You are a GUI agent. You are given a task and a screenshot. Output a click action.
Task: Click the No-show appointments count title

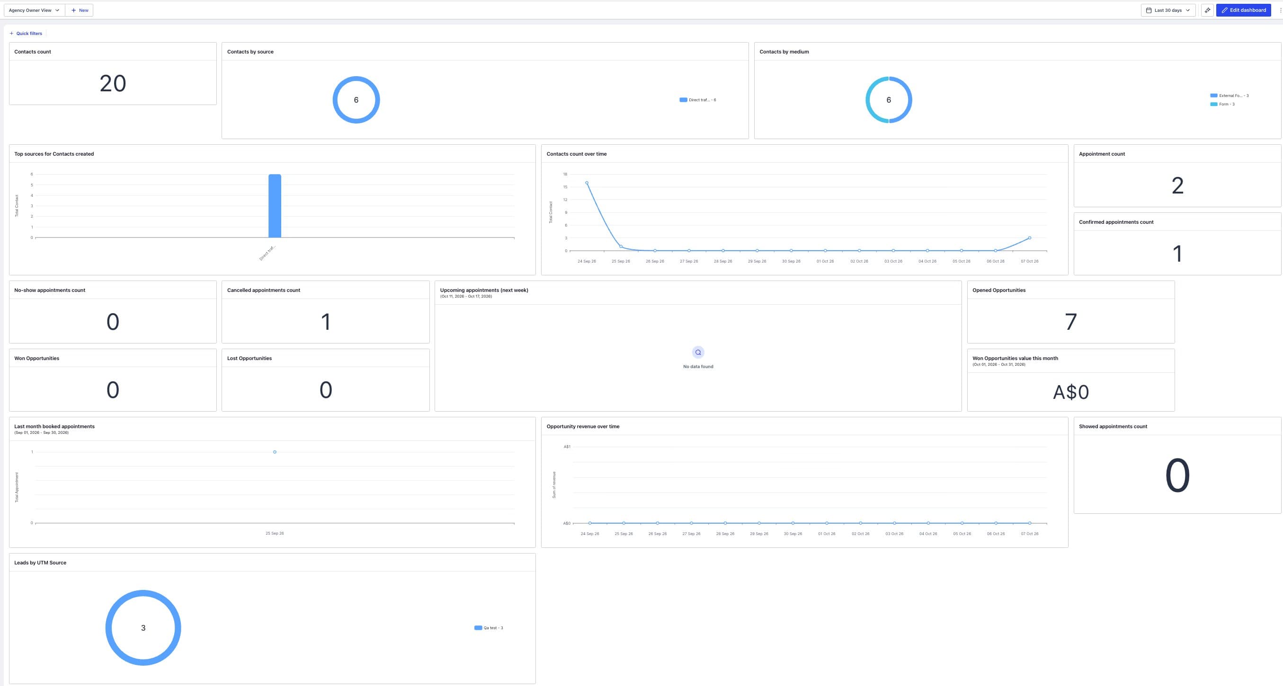click(x=50, y=290)
